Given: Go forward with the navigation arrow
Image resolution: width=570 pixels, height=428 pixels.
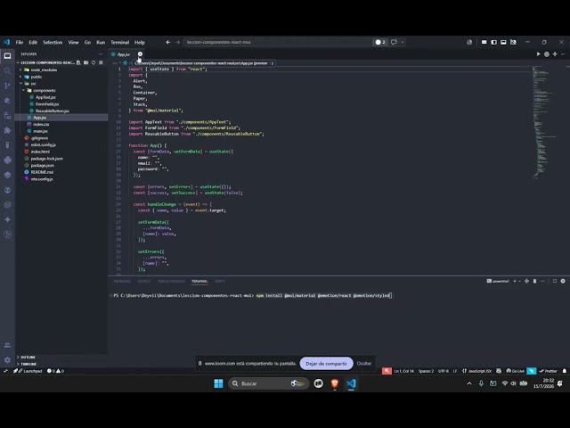Looking at the screenshot, I should click(178, 42).
